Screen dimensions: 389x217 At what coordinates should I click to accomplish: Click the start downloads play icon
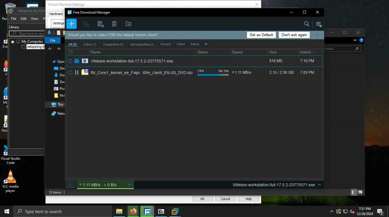pyautogui.click(x=86, y=24)
